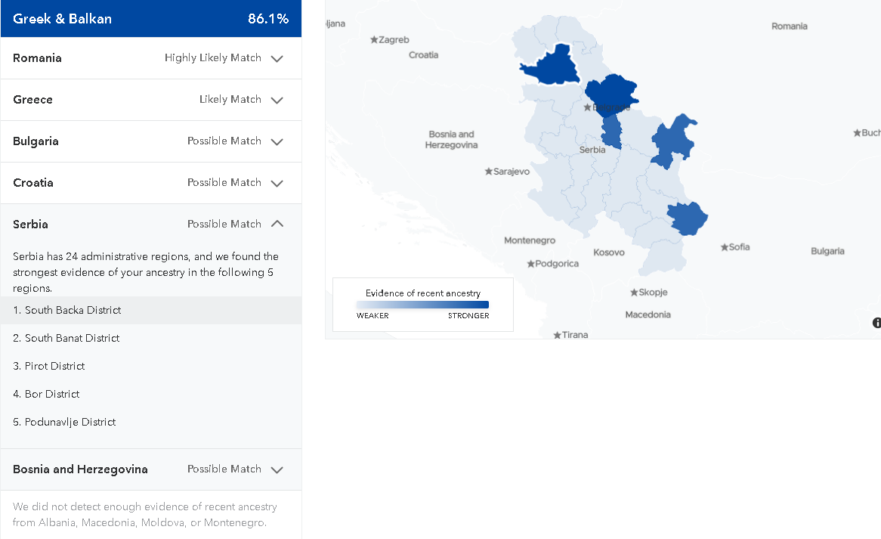Select Podunavlje District list item

[151, 422]
